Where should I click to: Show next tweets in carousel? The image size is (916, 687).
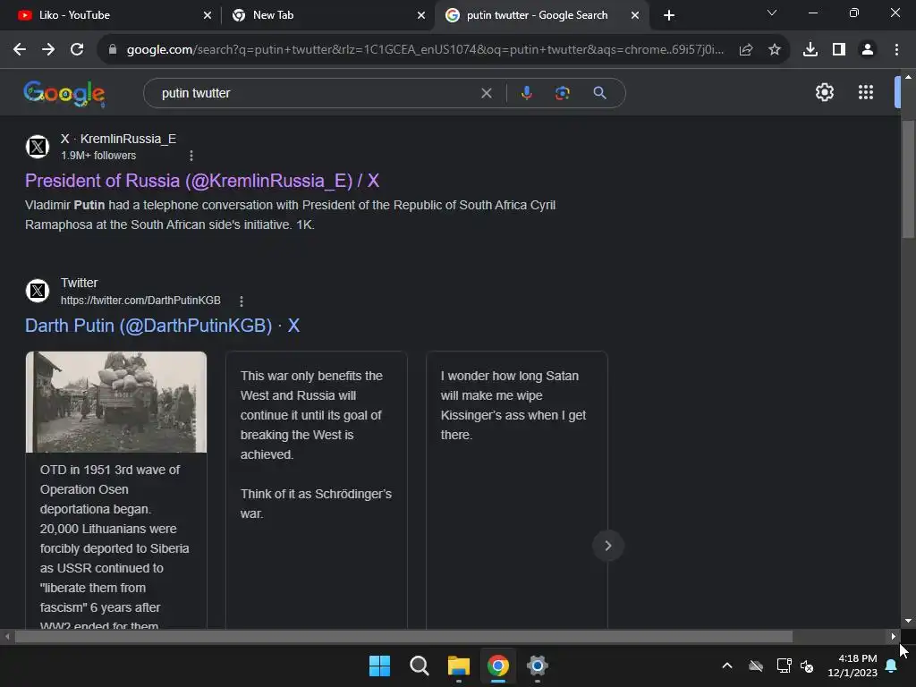point(607,546)
